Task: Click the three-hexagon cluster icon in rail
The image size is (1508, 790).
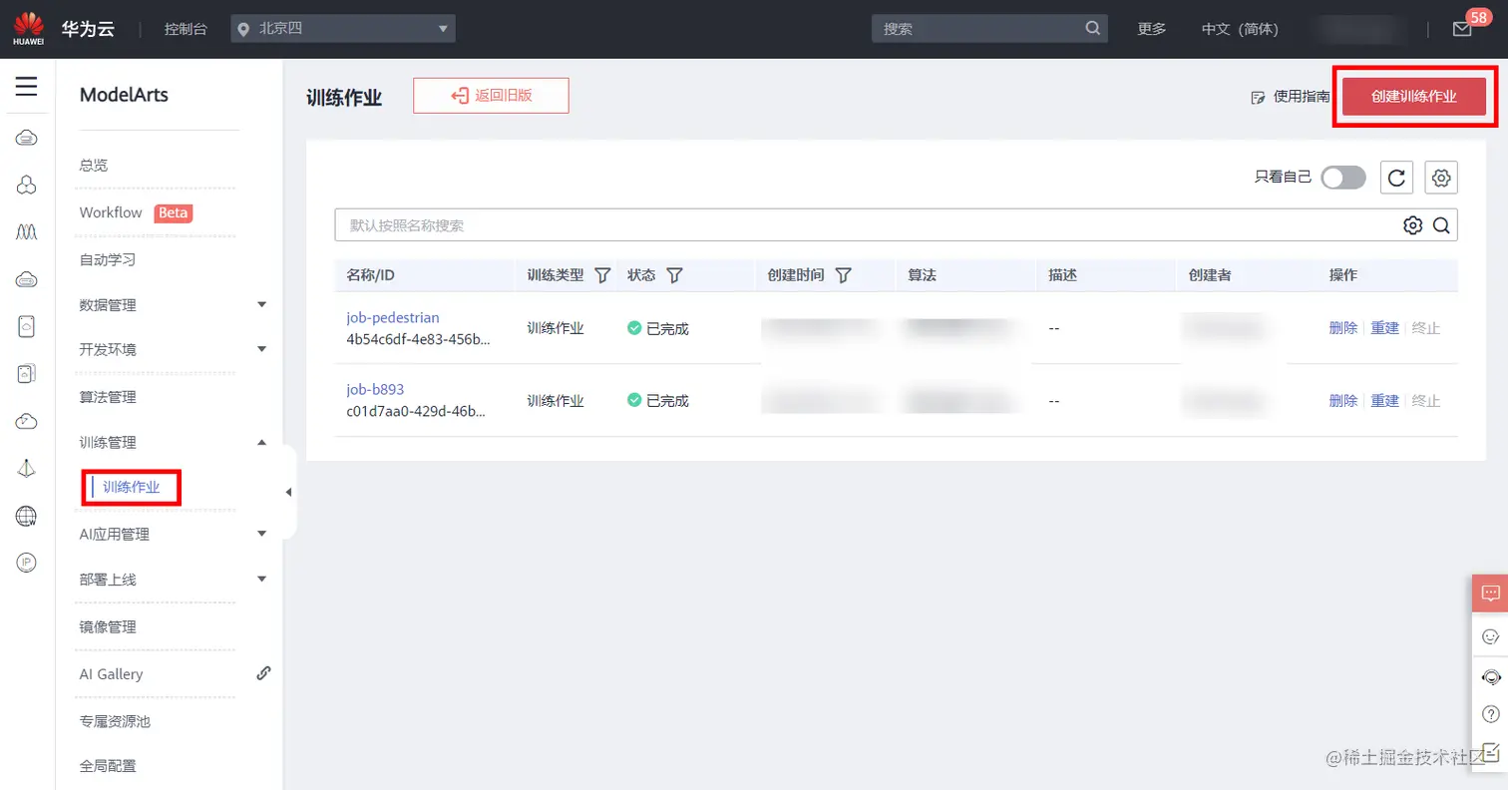Action: click(x=27, y=185)
